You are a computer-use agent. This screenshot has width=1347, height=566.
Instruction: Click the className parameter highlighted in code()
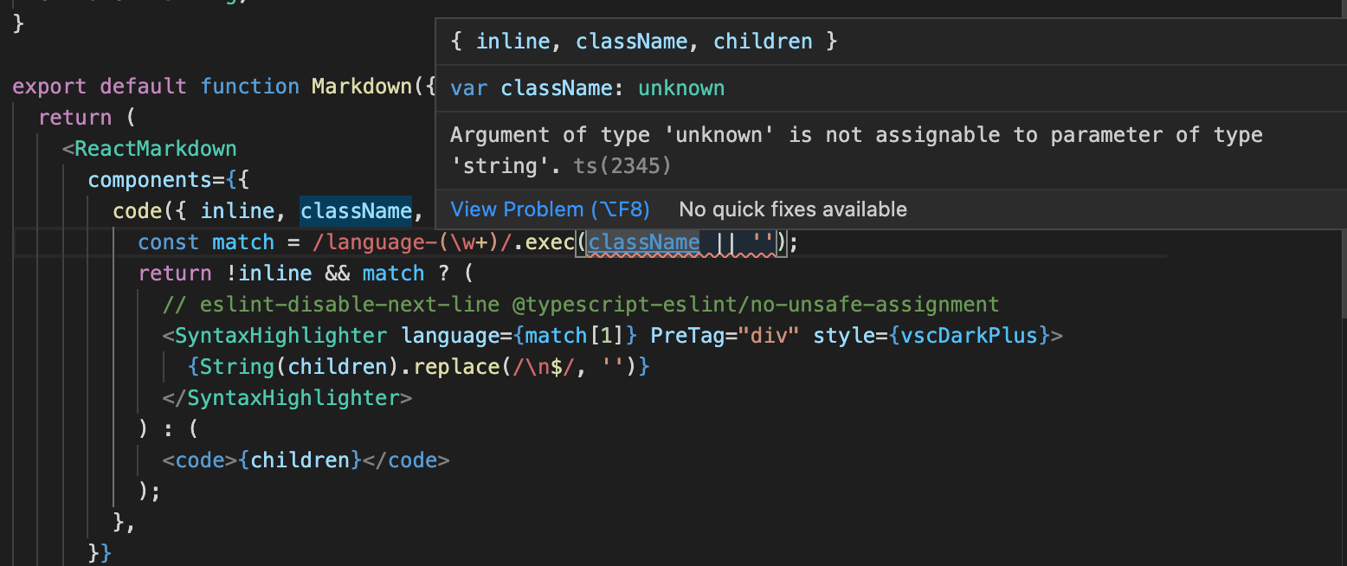(x=356, y=211)
